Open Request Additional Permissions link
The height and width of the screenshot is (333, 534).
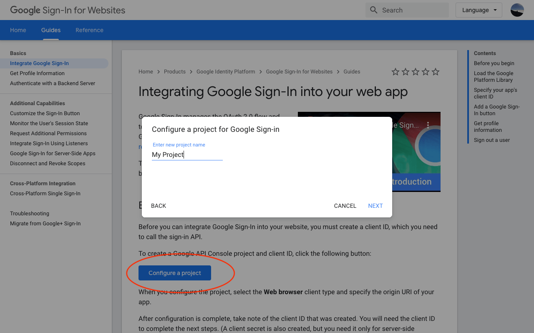tap(48, 134)
